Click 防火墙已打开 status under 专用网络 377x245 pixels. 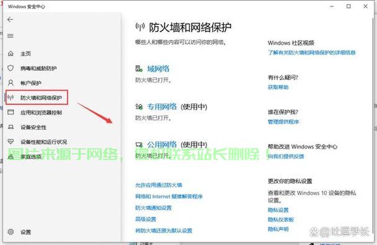(x=153, y=118)
